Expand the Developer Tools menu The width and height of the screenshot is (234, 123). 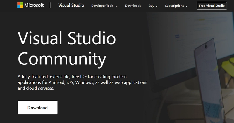coord(104,6)
